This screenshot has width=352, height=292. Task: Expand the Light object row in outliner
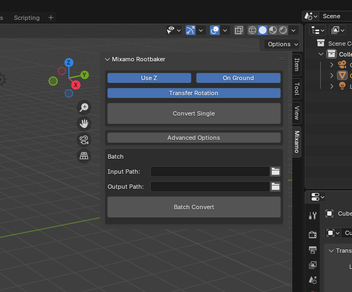[332, 86]
